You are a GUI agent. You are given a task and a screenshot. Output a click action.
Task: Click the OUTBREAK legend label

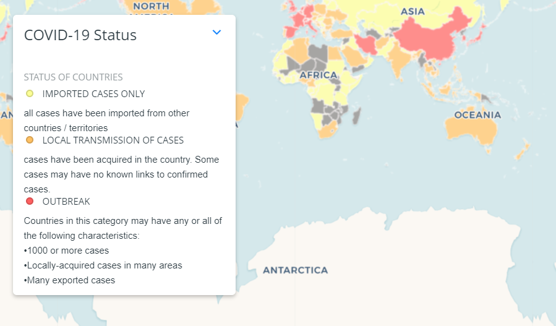pos(66,202)
